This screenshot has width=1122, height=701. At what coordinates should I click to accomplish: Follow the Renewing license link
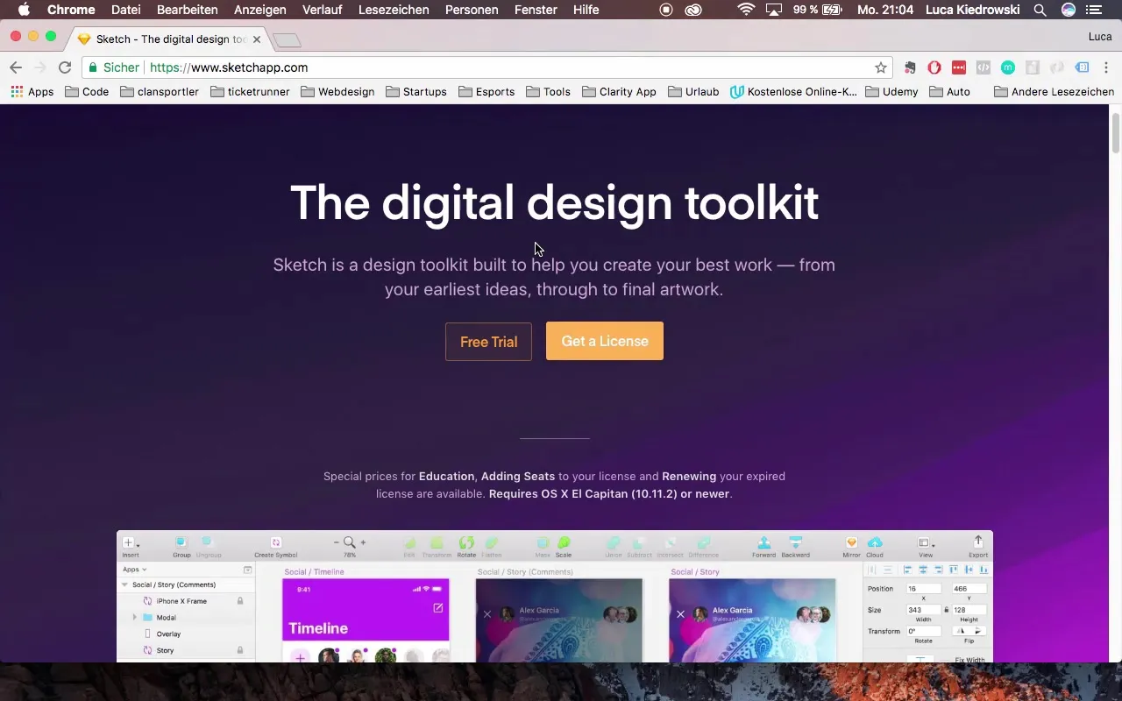689,476
